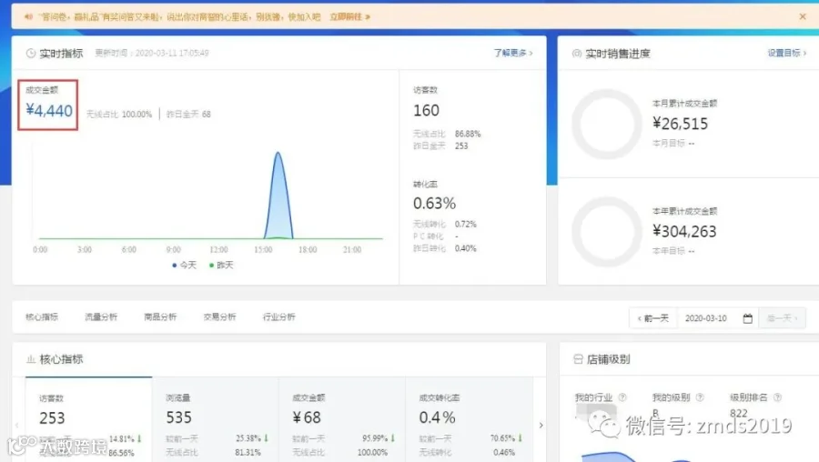This screenshot has height=462, width=819.
Task: Click the 后一天 next day button
Action: [x=782, y=318]
